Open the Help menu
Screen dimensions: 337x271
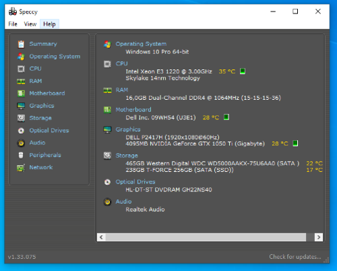[x=49, y=24]
